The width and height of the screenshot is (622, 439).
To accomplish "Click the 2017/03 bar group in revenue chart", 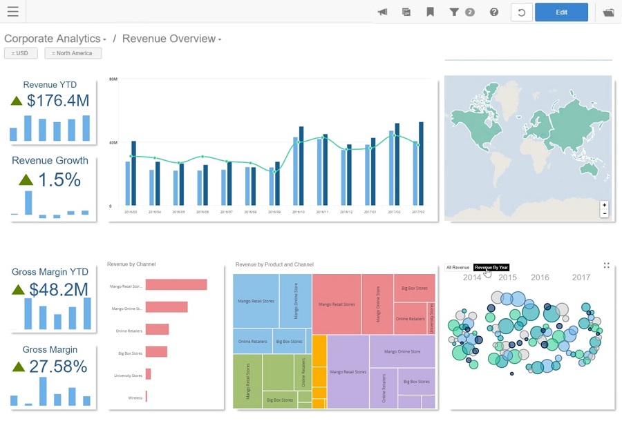I will pos(418,164).
